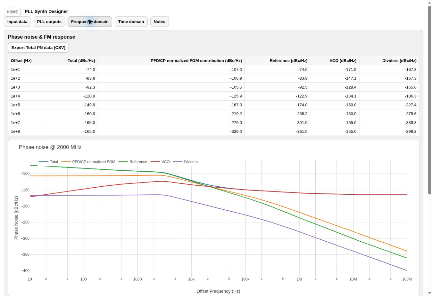Select the 1e+3 offset row cell
The height and width of the screenshot is (296, 432).
(x=28, y=87)
